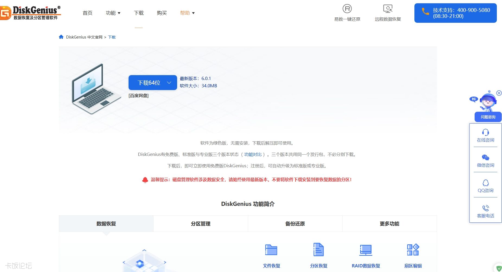This screenshot has width=502, height=272.
Task: Click the 客服电话 phone icon
Action: tap(485, 208)
